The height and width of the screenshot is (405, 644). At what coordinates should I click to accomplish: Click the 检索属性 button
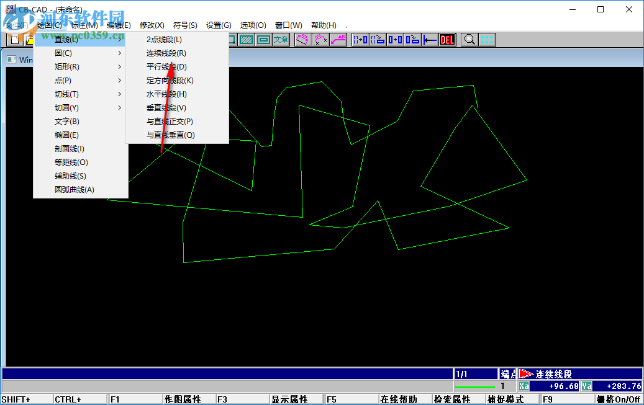click(x=452, y=399)
